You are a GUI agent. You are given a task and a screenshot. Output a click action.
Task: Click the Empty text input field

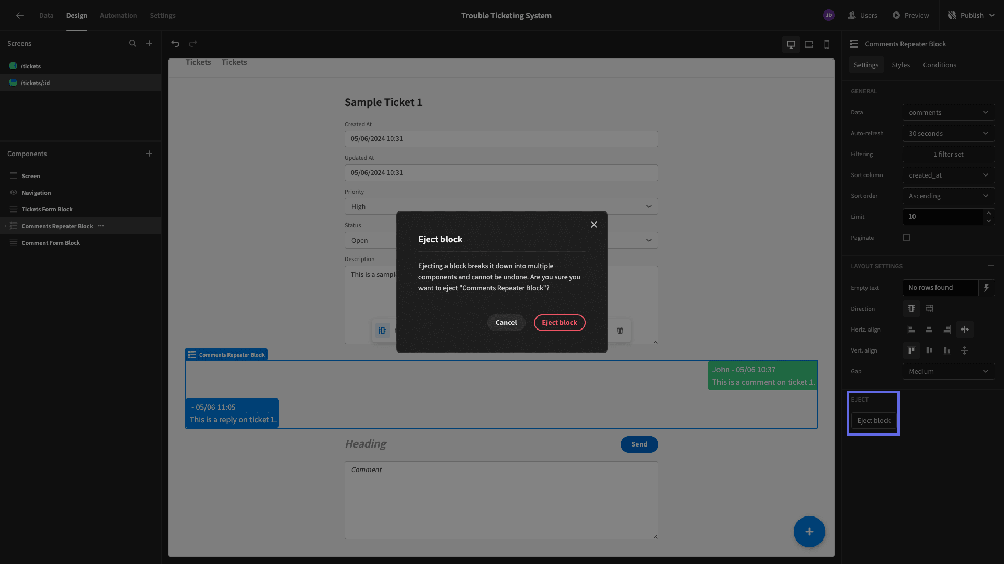940,288
